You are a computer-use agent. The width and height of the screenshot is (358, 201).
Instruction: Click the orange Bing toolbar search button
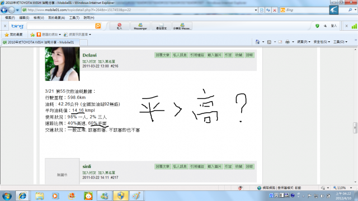tap(98, 26)
